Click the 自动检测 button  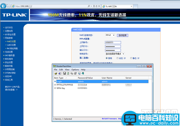[x=122, y=35]
